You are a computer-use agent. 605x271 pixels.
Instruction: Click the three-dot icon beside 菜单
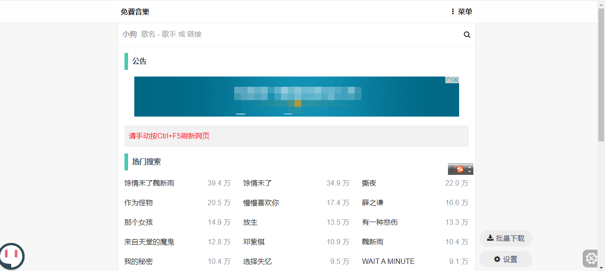(453, 12)
